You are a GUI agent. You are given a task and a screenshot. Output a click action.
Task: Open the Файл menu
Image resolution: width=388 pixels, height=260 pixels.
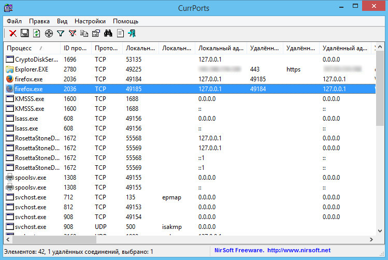tap(14, 21)
